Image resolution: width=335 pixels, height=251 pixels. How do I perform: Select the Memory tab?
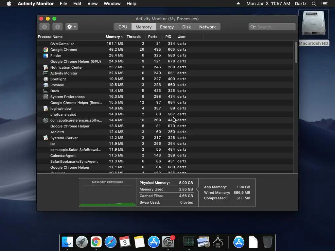[x=143, y=27]
